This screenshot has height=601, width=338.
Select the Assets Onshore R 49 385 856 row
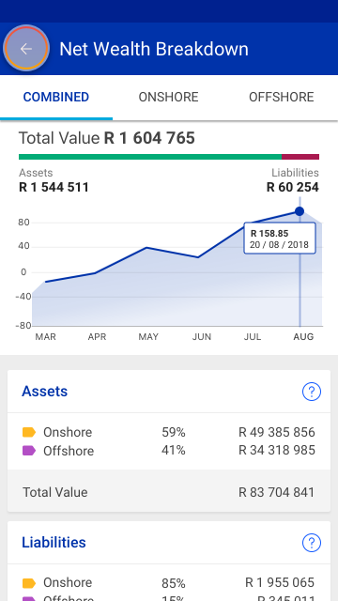[x=169, y=432]
